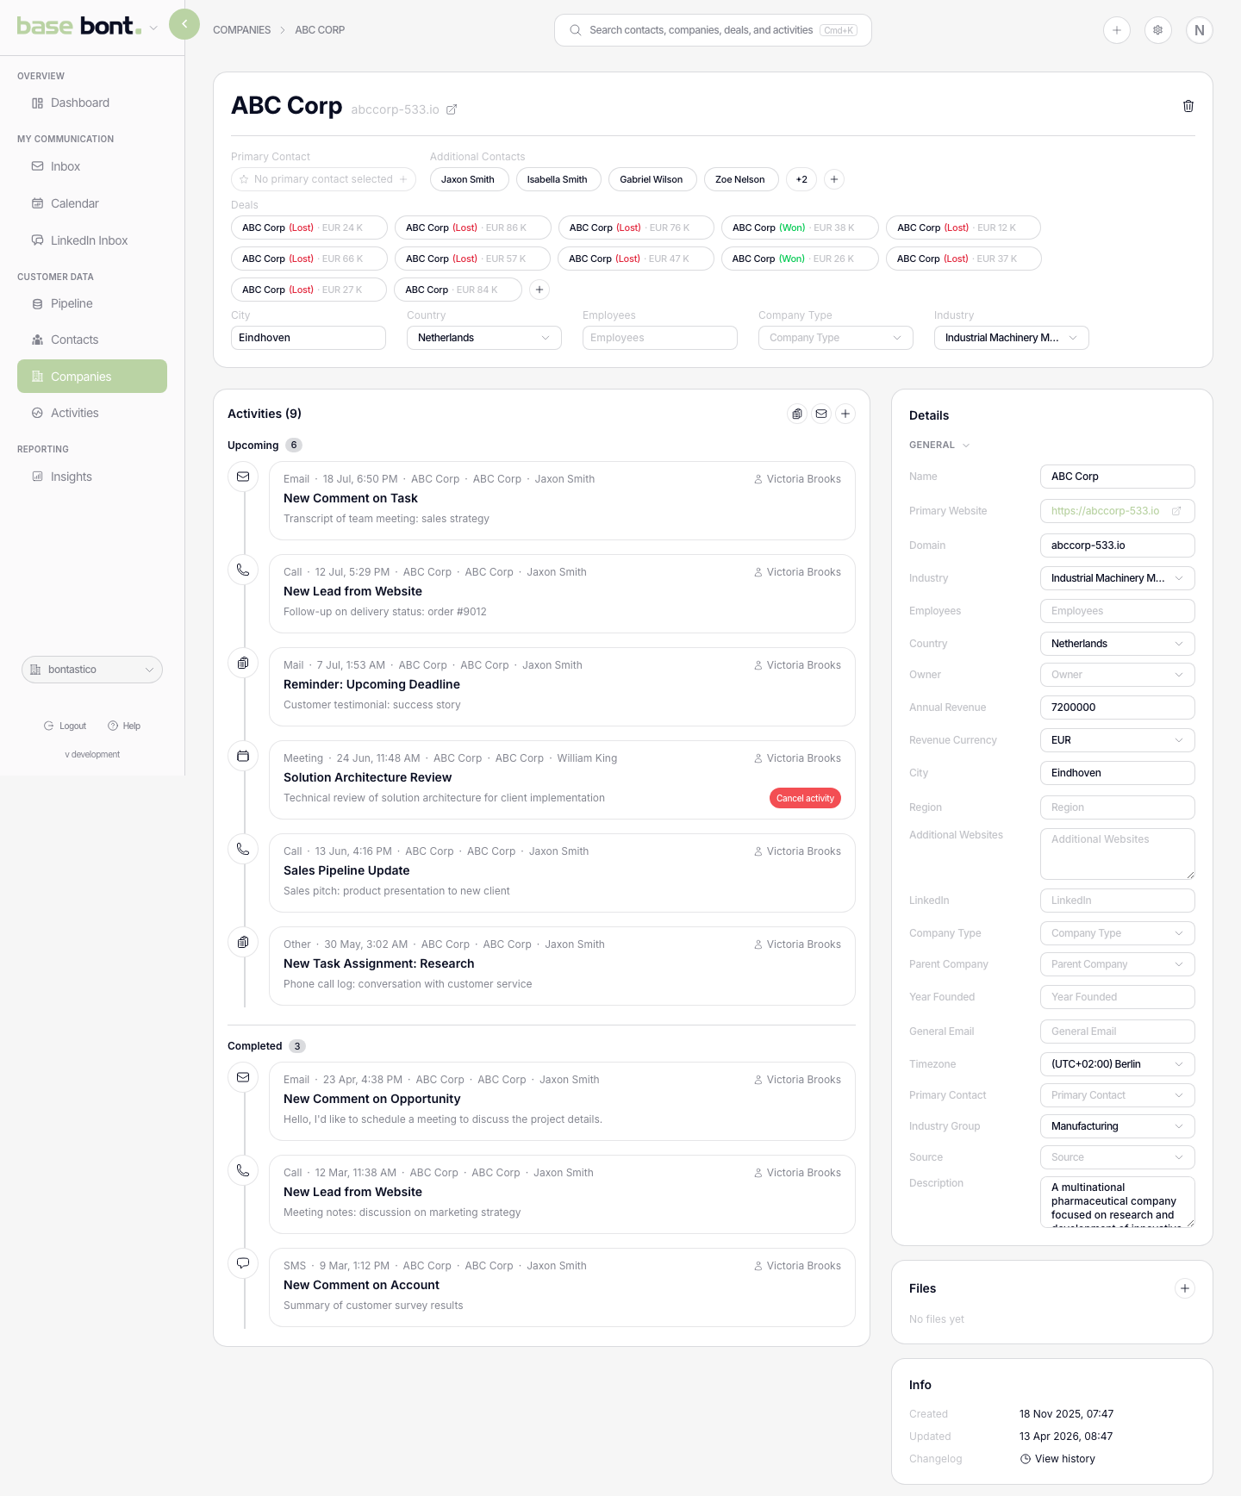The height and width of the screenshot is (1496, 1241).
Task: Open settings gear icon in top bar
Action: pos(1158,30)
